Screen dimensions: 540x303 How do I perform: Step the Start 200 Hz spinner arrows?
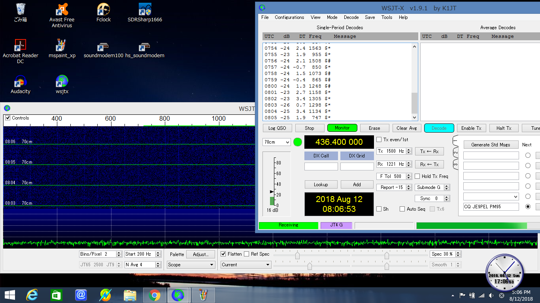[158, 254]
